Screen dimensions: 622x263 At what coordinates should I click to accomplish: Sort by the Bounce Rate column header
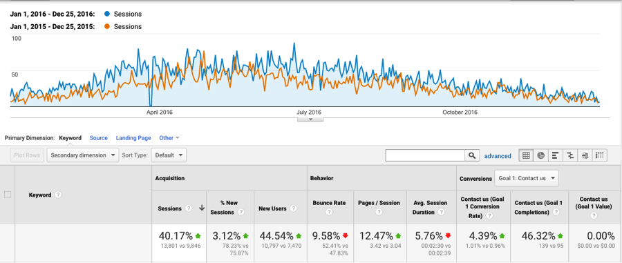tap(329, 203)
